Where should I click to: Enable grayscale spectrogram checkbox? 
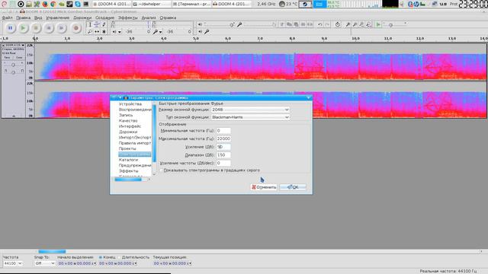[161, 170]
